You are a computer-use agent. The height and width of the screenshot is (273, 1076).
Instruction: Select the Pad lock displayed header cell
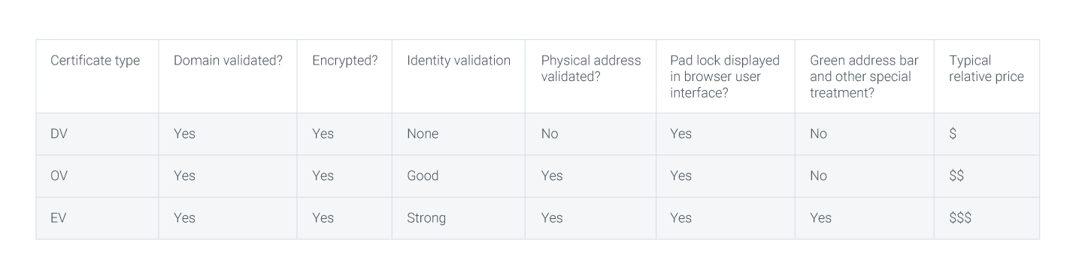pos(725,76)
